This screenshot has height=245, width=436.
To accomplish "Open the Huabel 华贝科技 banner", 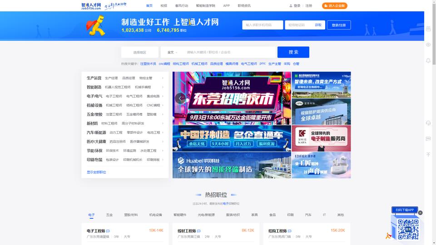I will pos(232,165).
